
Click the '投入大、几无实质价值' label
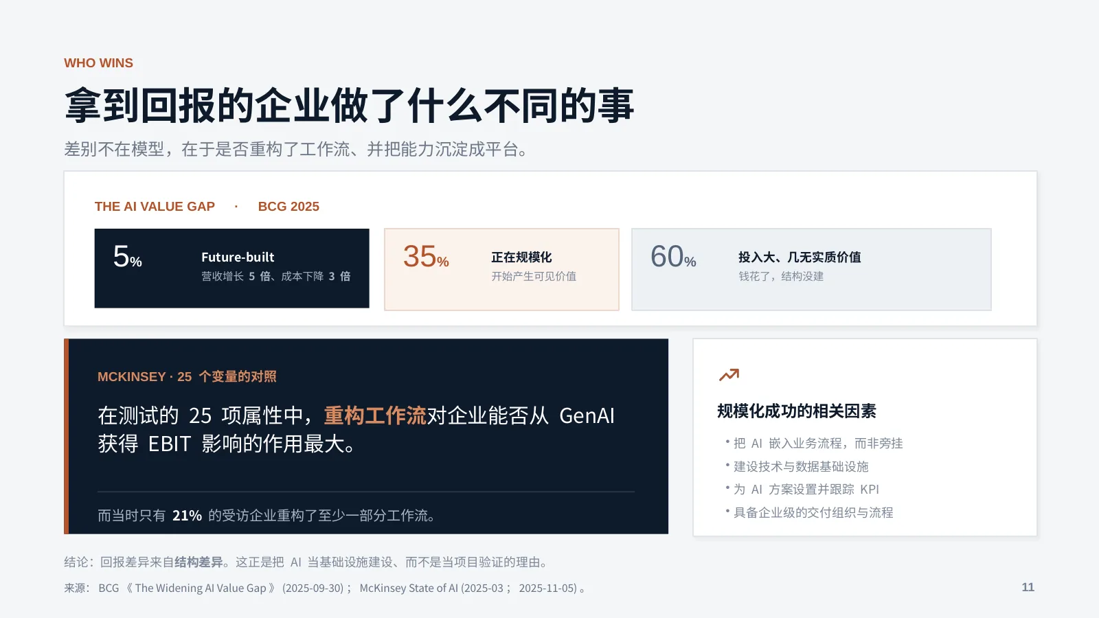(x=800, y=257)
